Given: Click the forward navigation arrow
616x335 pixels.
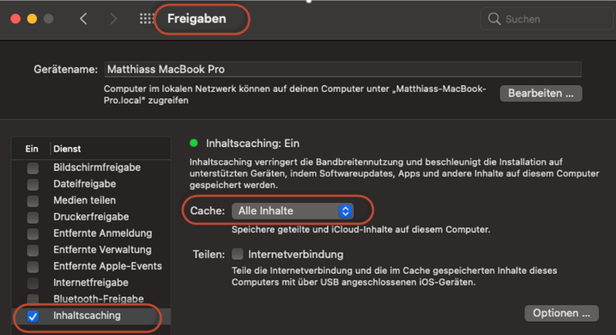Looking at the screenshot, I should coord(113,19).
